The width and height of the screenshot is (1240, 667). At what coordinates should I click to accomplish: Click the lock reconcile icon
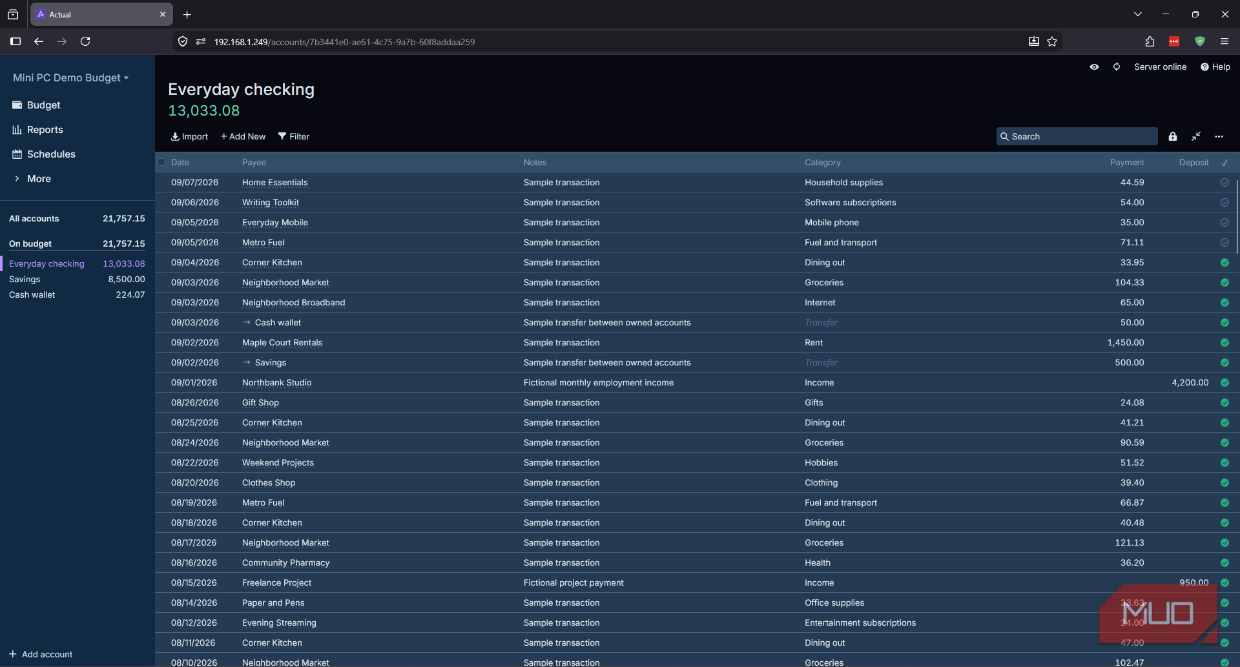point(1173,136)
